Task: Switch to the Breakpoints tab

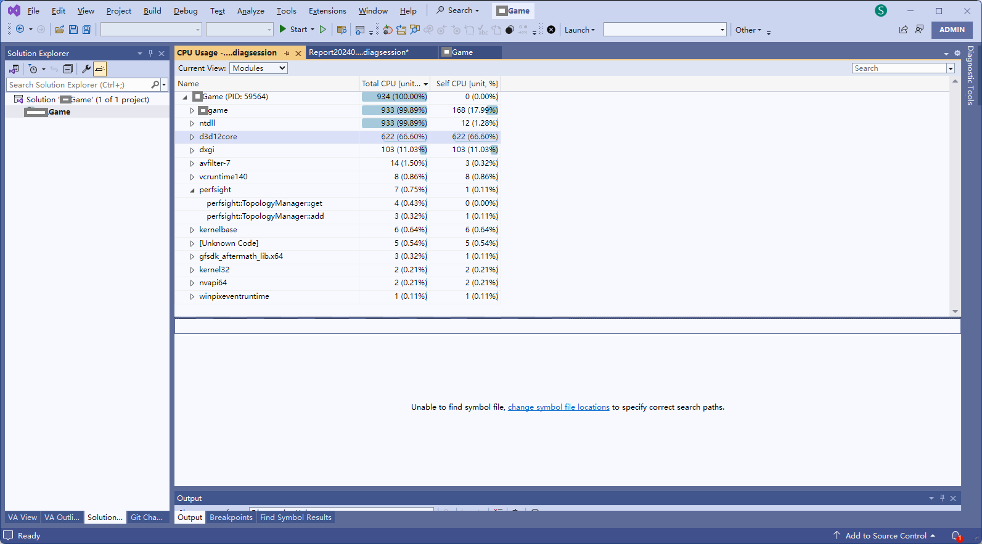Action: point(231,518)
